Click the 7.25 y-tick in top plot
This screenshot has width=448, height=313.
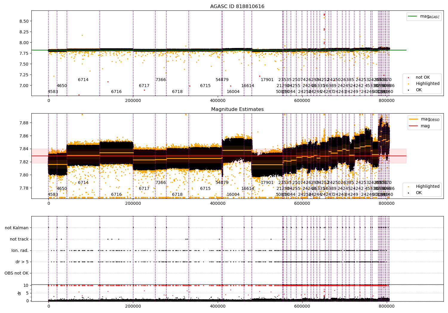pos(24,75)
